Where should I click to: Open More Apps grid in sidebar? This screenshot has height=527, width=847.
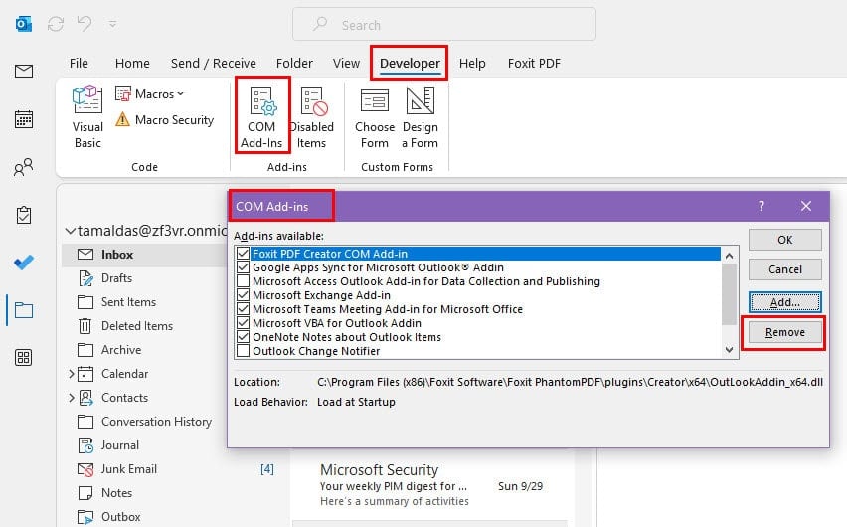[23, 357]
